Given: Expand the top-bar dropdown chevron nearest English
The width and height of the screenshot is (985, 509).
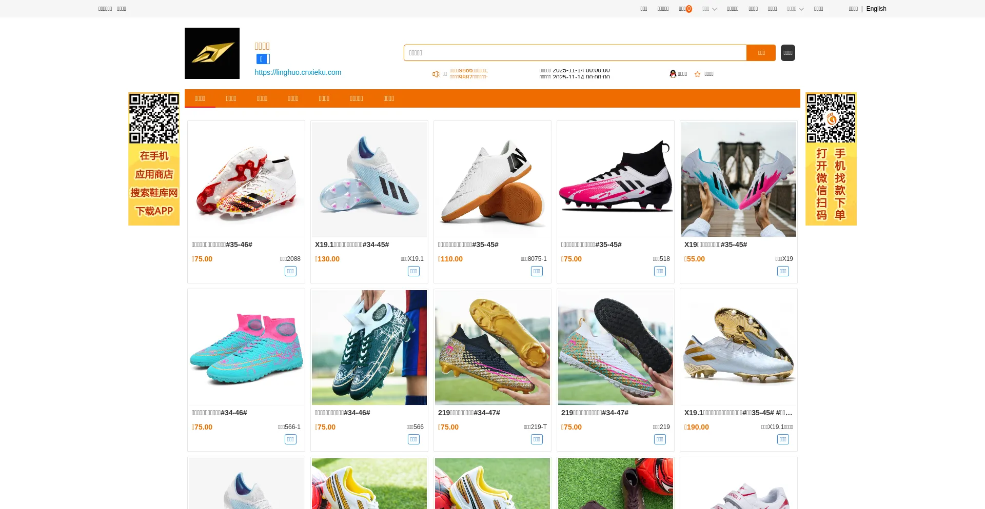Looking at the screenshot, I should click(x=795, y=9).
